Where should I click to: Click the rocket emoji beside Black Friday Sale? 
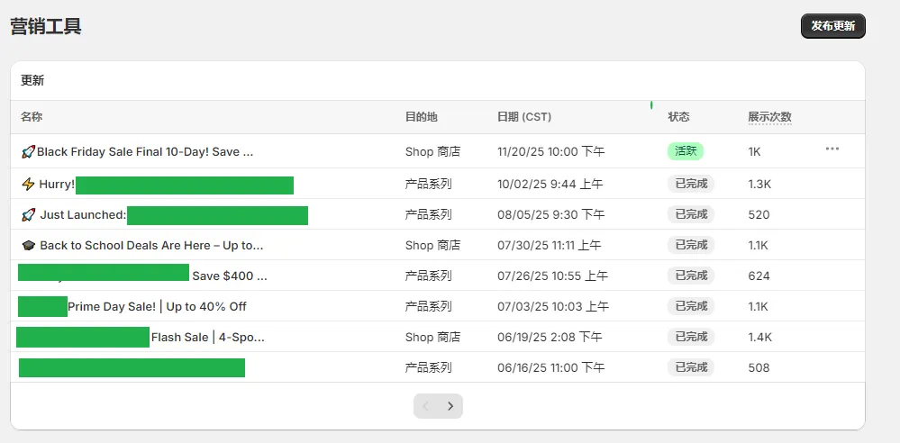(28, 152)
